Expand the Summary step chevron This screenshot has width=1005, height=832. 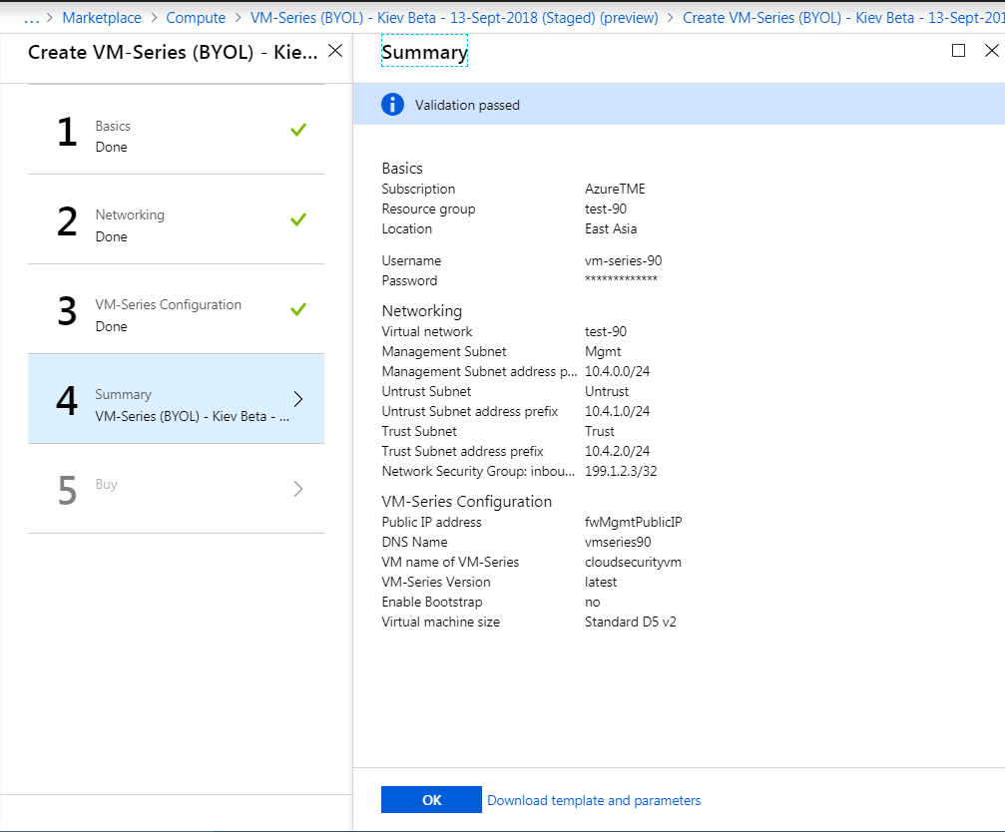298,399
